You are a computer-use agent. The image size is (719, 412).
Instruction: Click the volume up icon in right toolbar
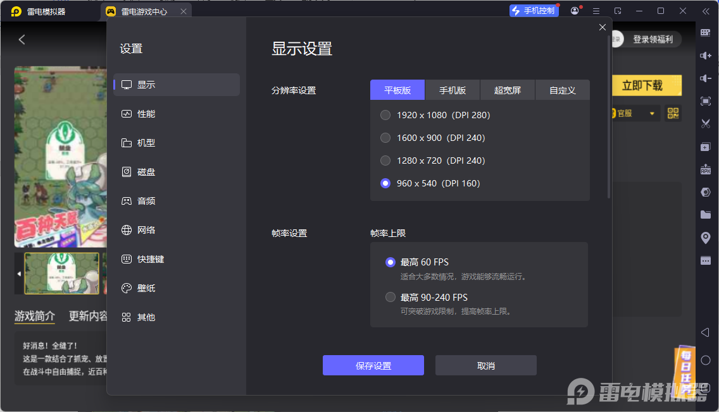[705, 56]
